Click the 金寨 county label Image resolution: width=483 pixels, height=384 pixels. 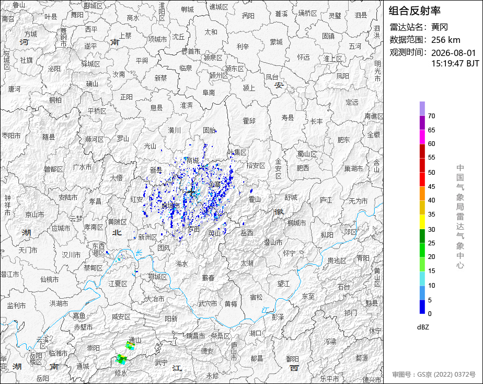tap(215, 184)
